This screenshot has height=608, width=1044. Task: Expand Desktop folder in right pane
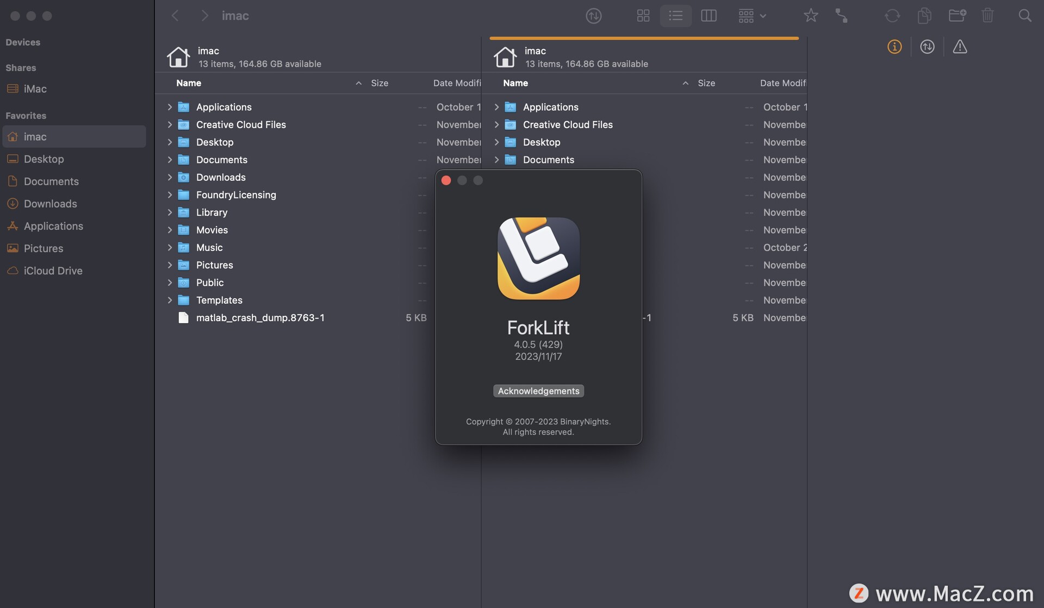click(x=496, y=142)
